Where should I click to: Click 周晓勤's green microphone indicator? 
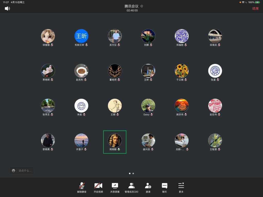pyautogui.click(x=119, y=149)
